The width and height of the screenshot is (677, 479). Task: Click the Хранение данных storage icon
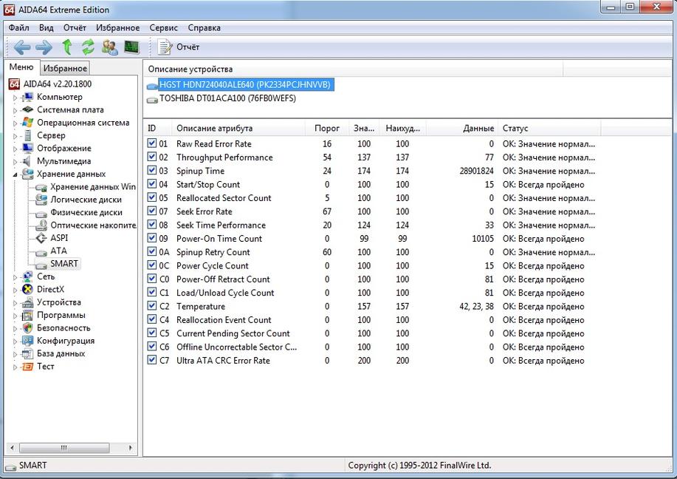point(27,174)
